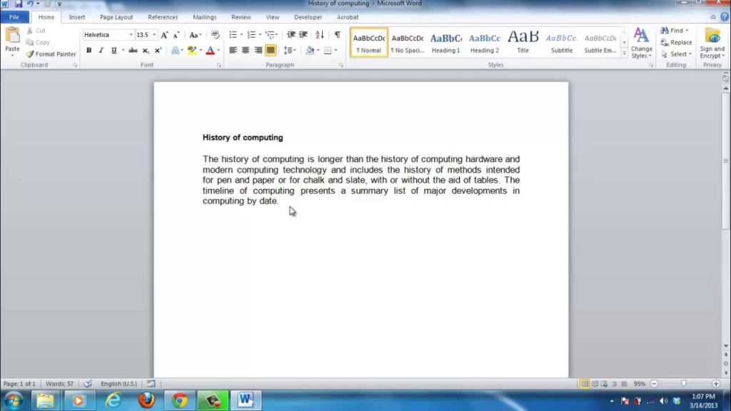Open the Font Color swatch menu
The width and height of the screenshot is (731, 411).
[211, 50]
